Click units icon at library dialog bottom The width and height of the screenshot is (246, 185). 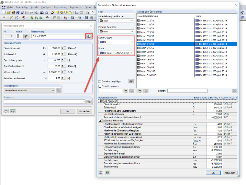(107, 173)
